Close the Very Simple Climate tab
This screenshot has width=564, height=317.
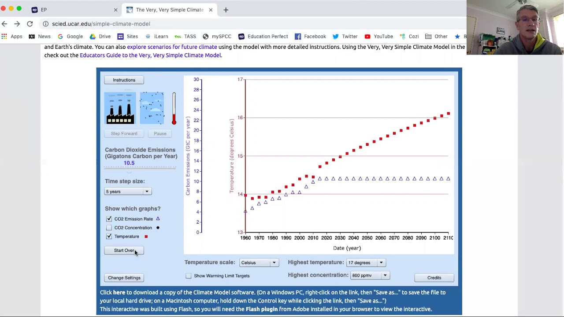click(211, 10)
